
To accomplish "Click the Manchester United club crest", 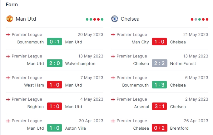I will click(10, 19).
